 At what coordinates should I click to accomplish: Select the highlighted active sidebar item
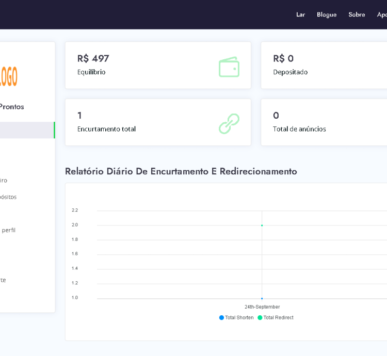pyautogui.click(x=27, y=130)
